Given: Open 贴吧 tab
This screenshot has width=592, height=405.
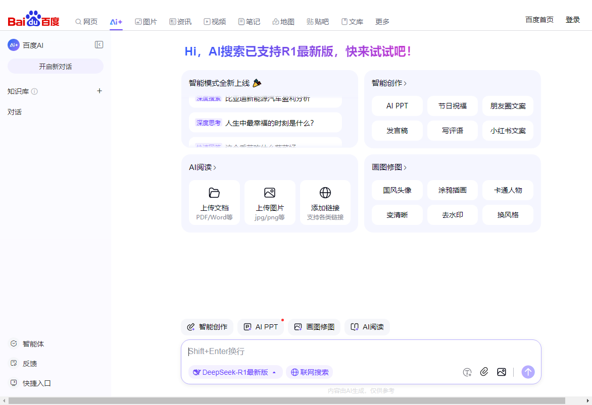Looking at the screenshot, I should [318, 22].
